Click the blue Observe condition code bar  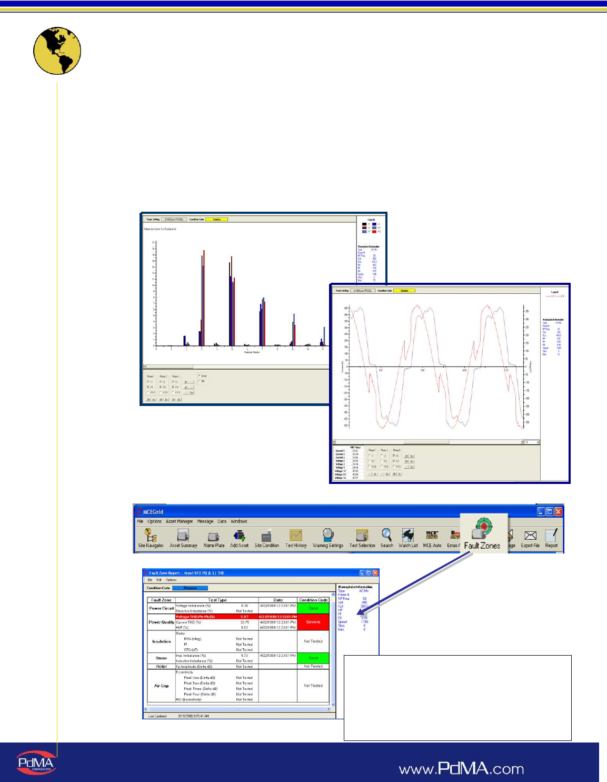[190, 588]
